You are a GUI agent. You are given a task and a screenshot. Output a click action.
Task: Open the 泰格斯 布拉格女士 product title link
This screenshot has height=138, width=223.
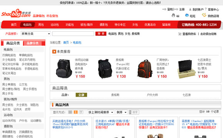click(156, 124)
